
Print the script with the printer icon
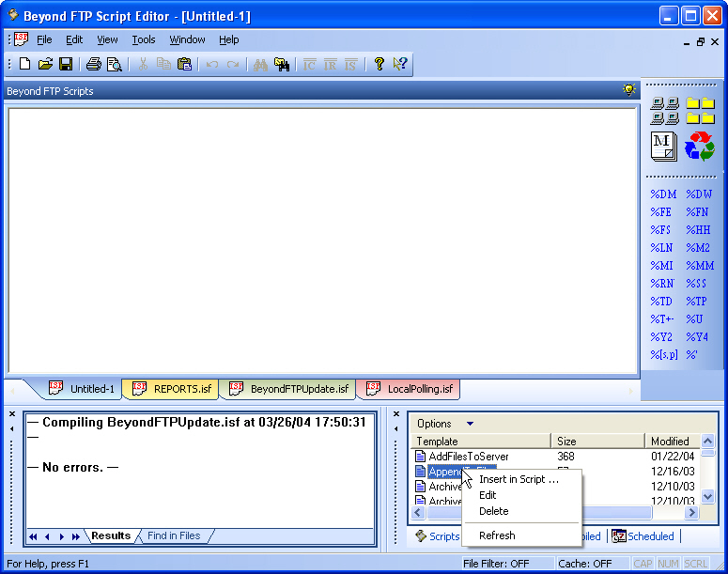(x=93, y=64)
